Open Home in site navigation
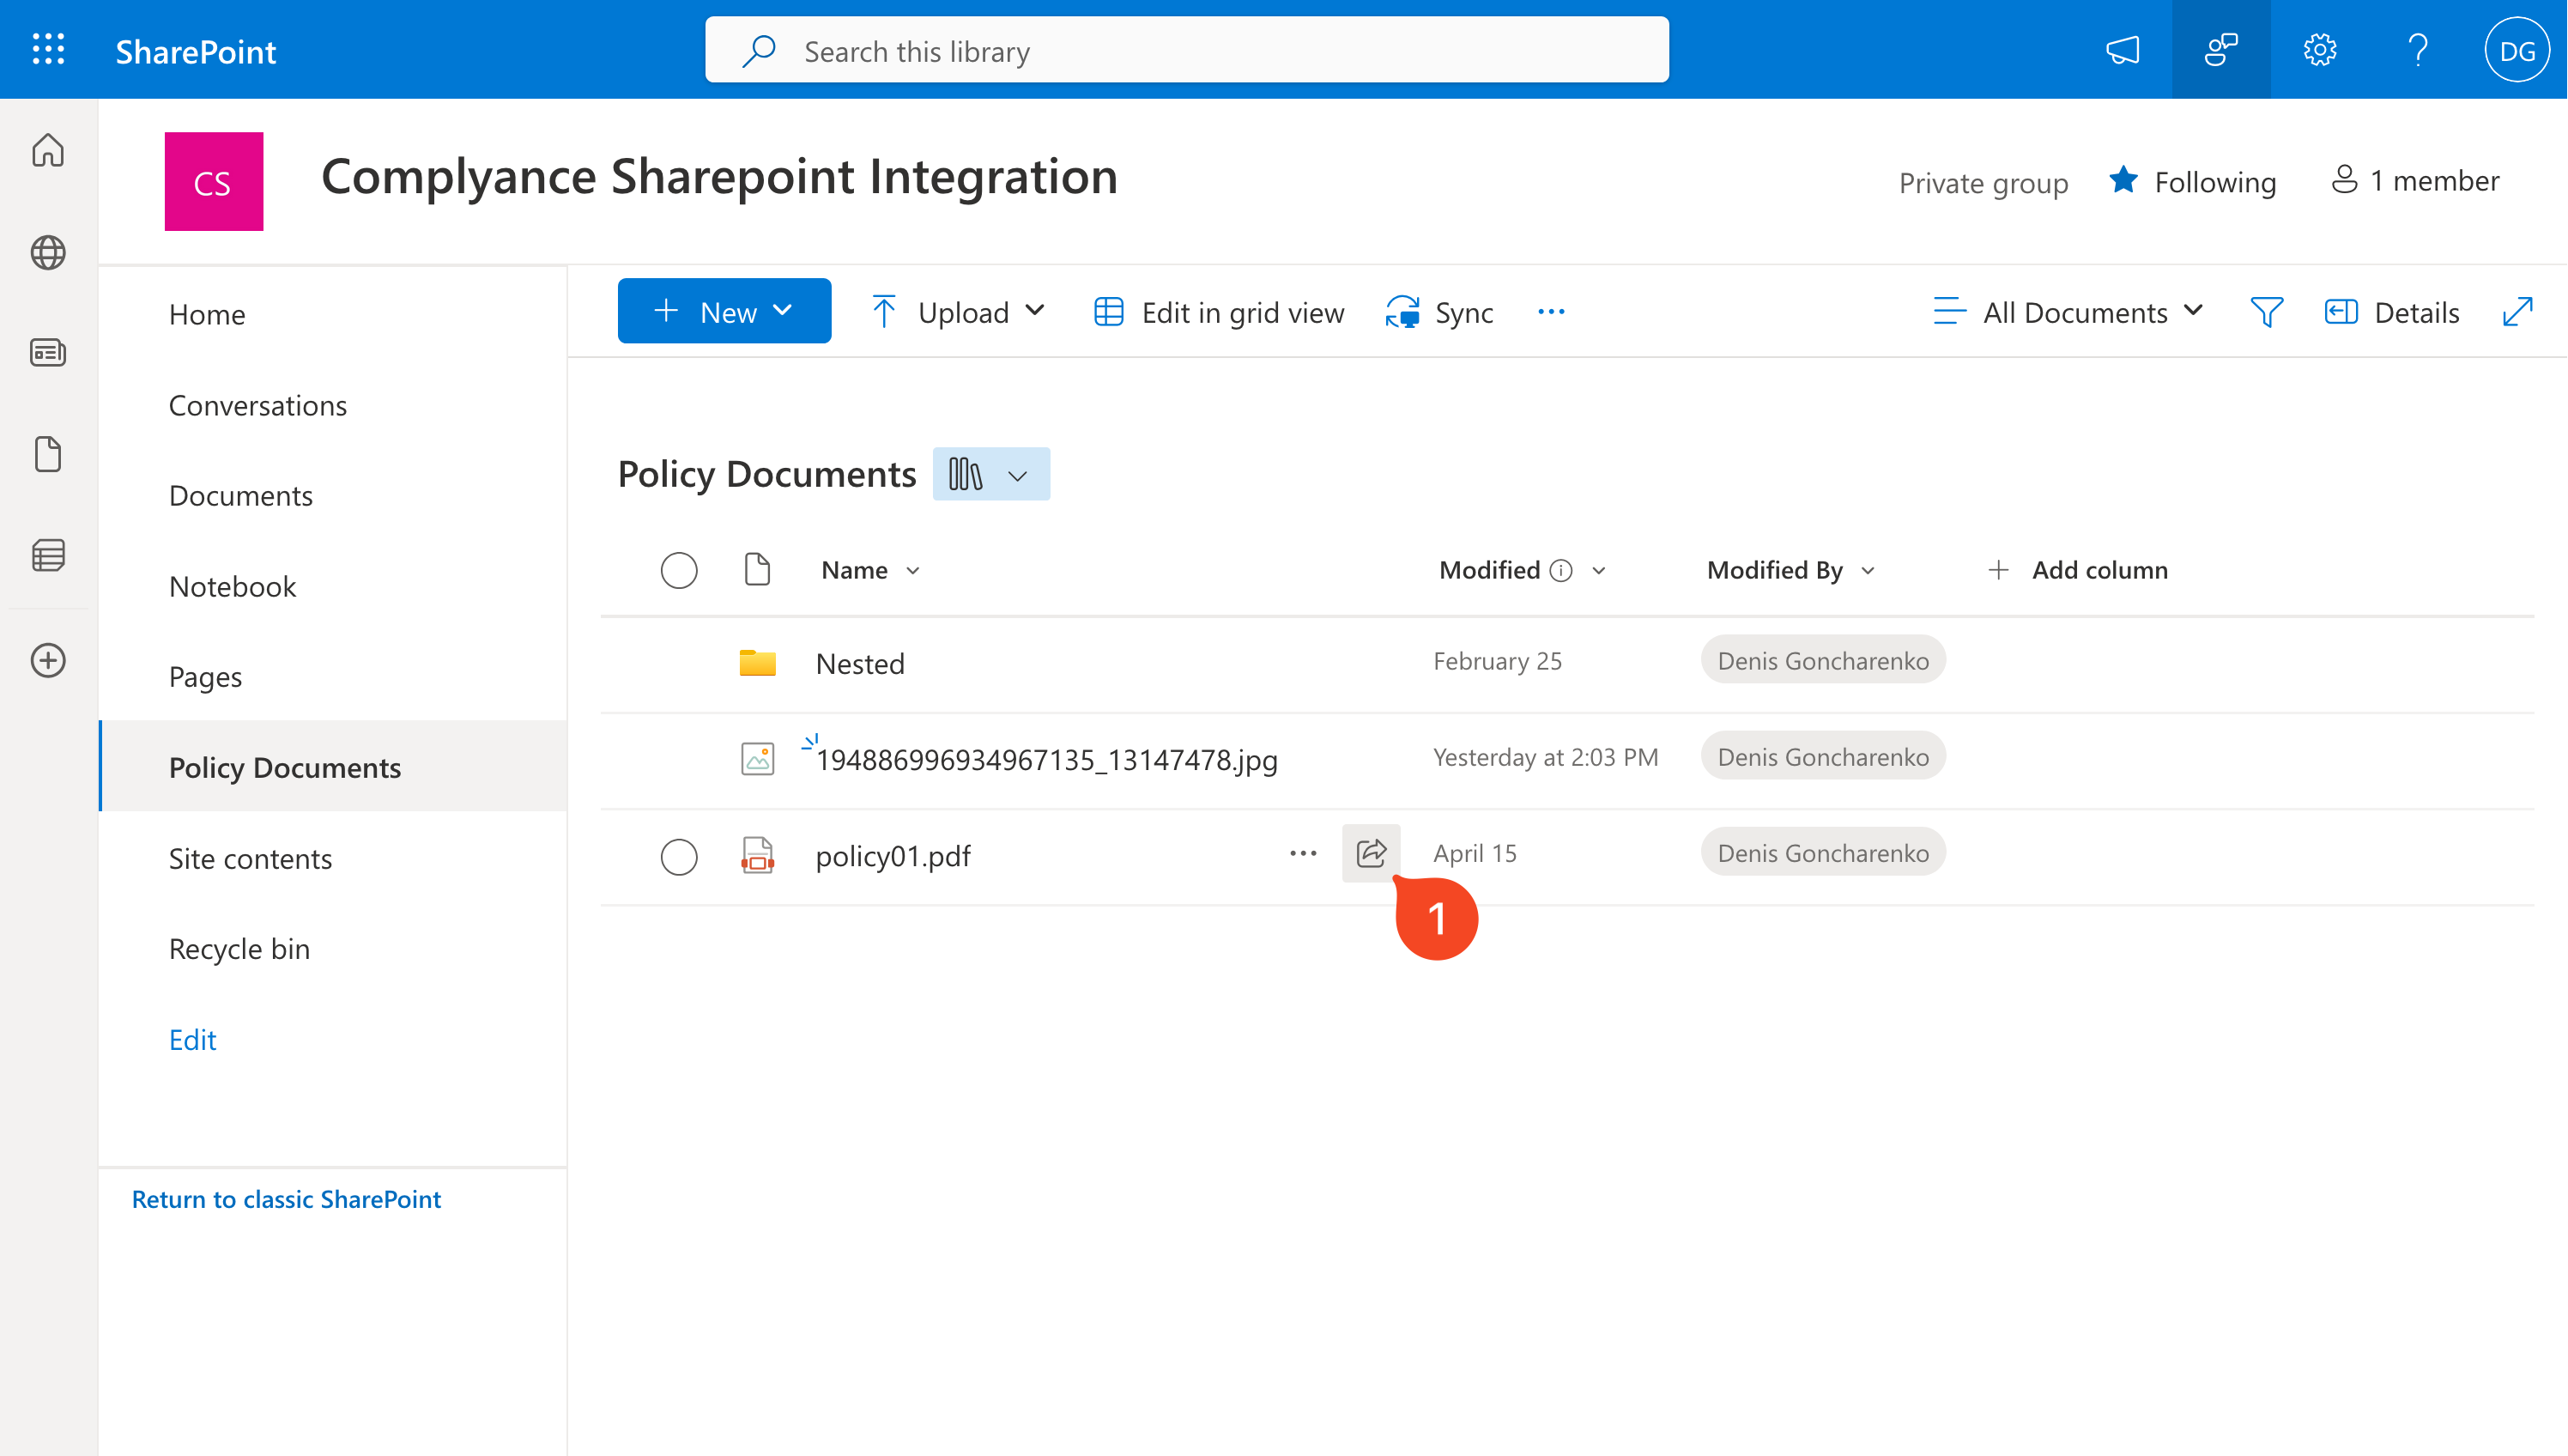Viewport: 2568px width, 1456px height. (207, 314)
